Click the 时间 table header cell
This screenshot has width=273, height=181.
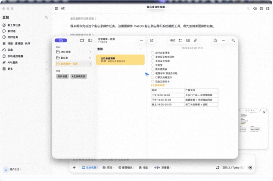168,90
